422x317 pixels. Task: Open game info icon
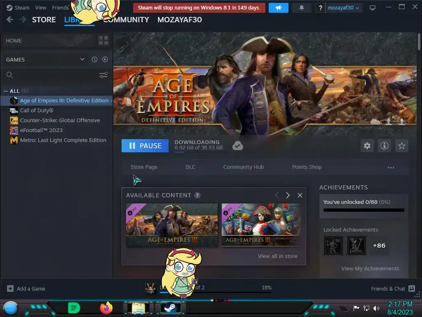(384, 146)
